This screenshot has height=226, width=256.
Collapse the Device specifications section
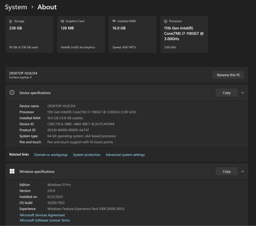pyautogui.click(x=242, y=93)
